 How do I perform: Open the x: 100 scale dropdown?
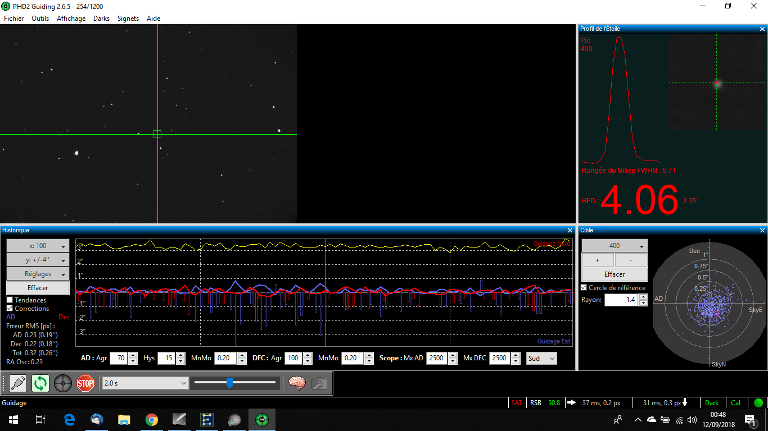click(x=38, y=246)
